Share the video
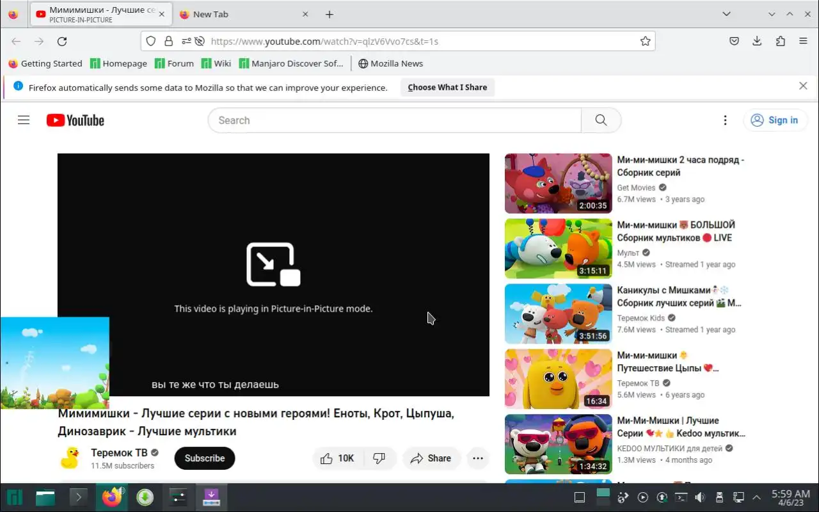Image resolution: width=819 pixels, height=512 pixels. (431, 458)
